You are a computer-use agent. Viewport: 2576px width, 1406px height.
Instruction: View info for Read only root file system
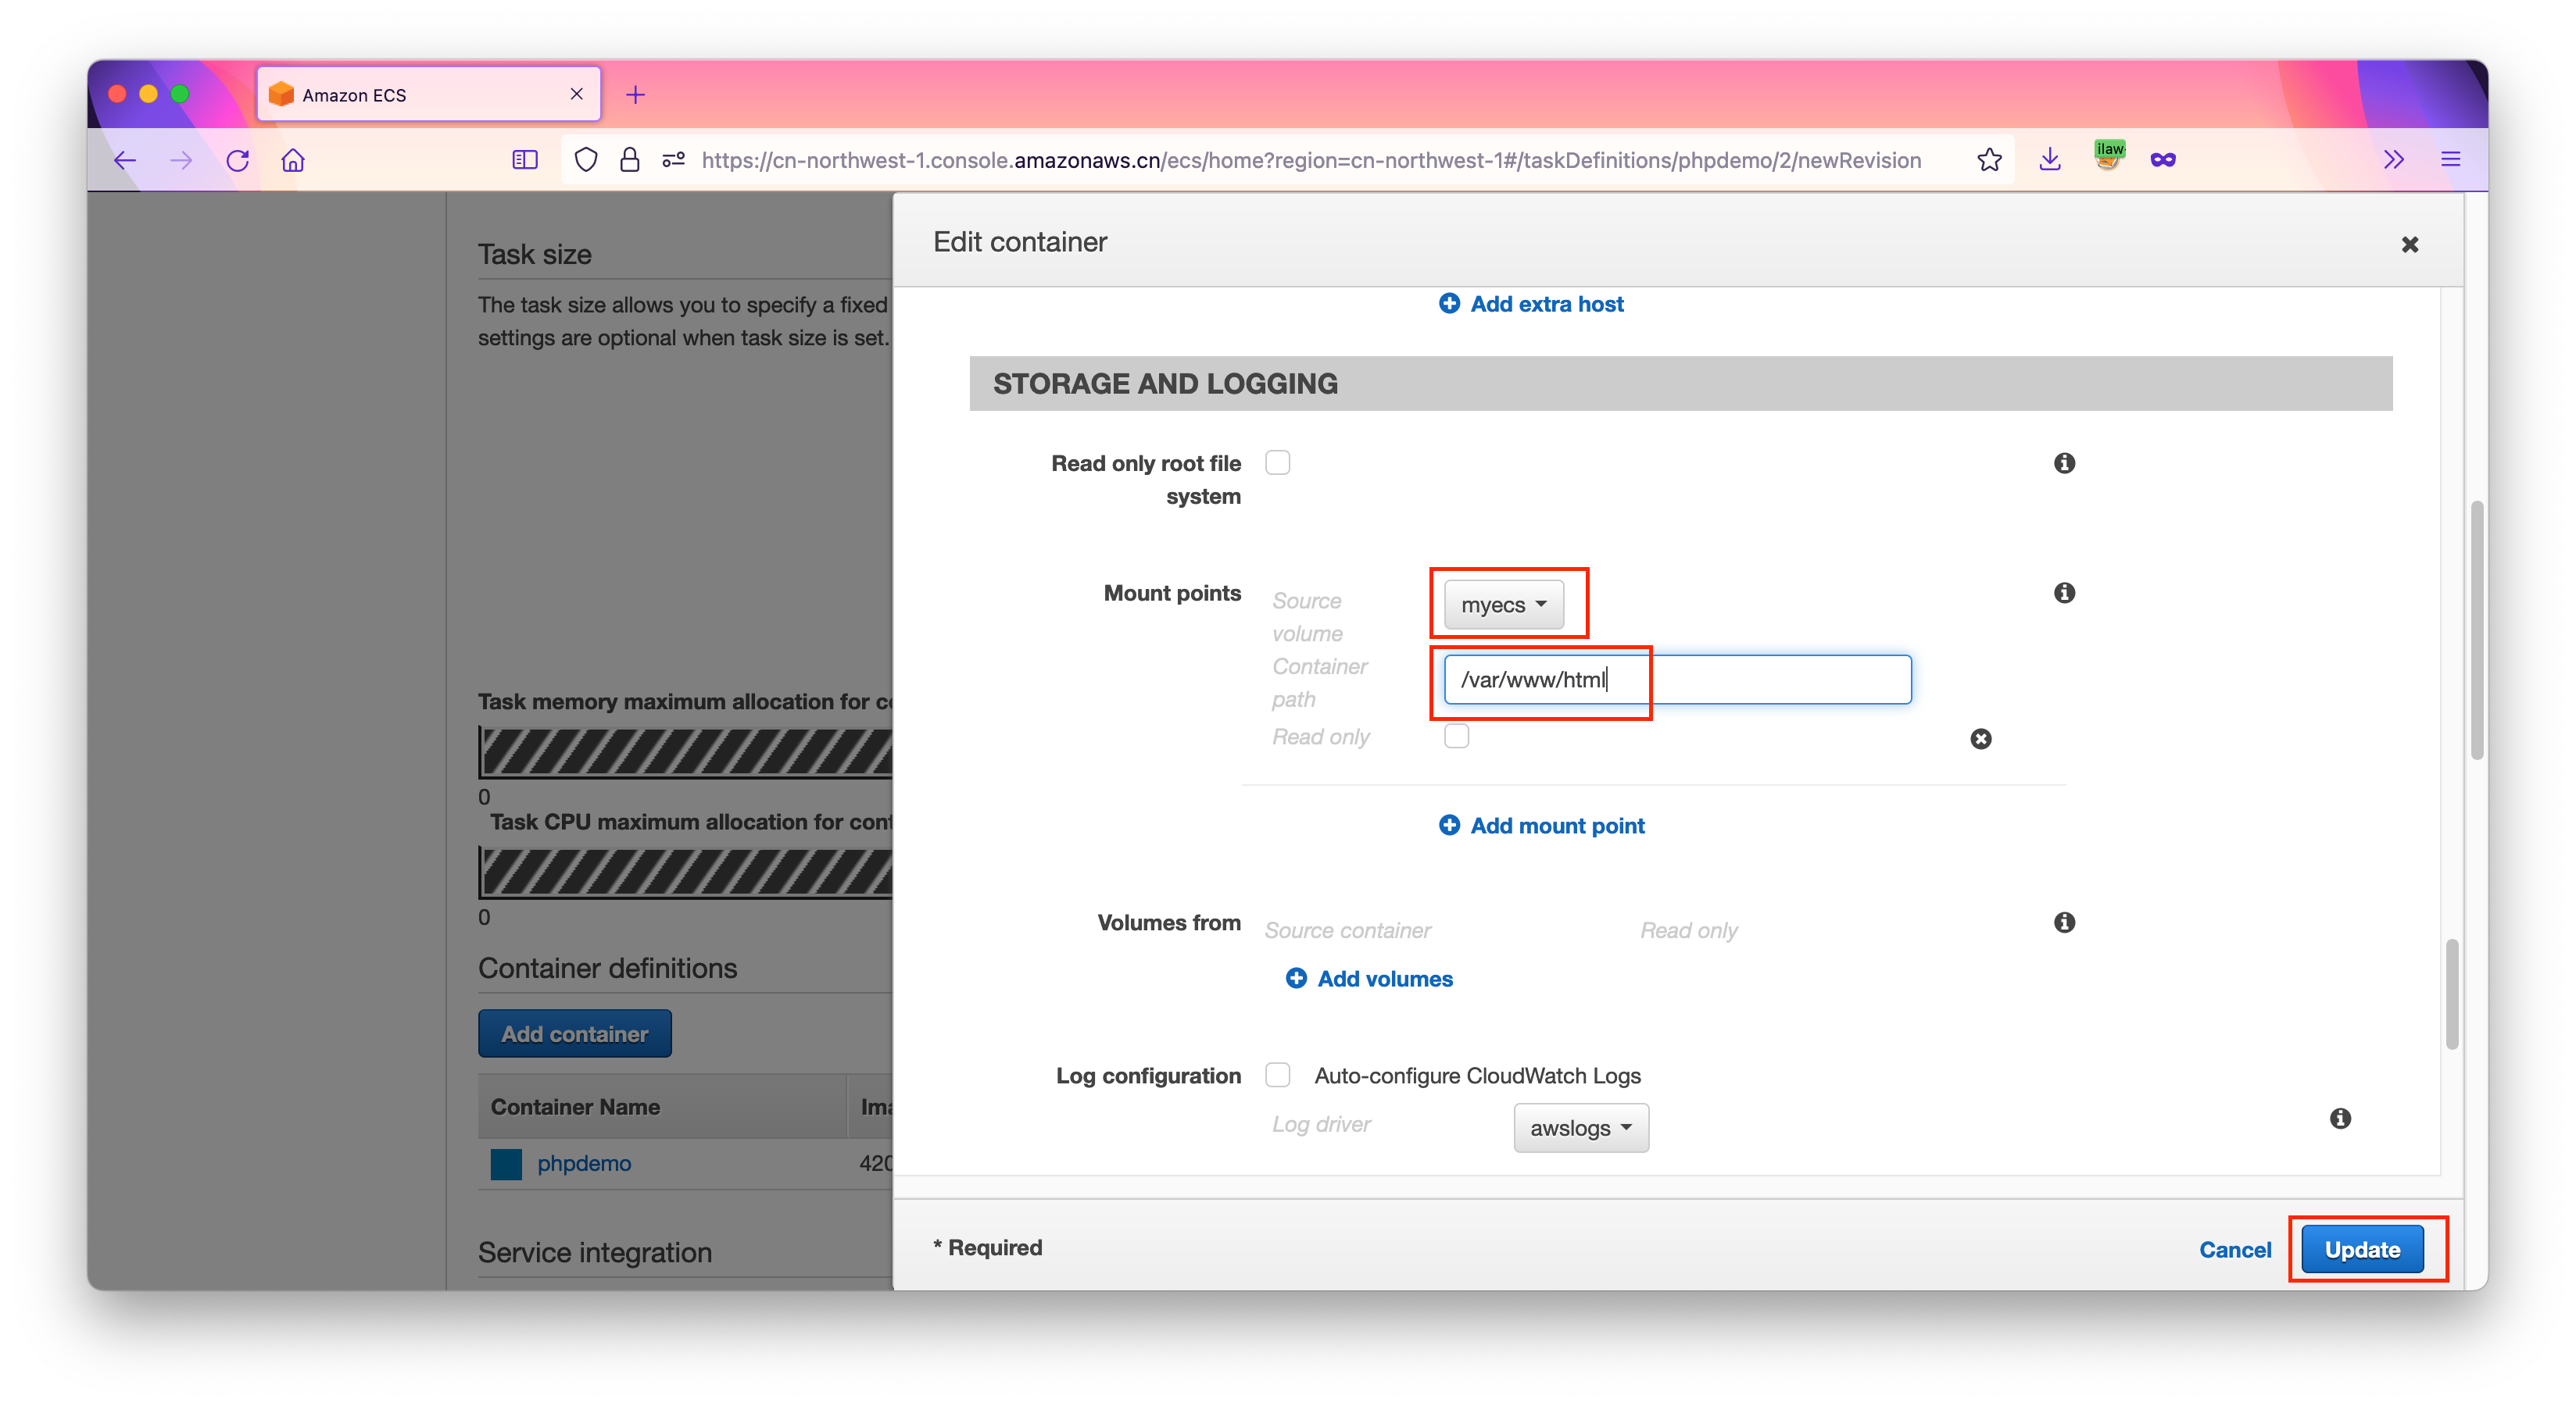pos(2064,462)
